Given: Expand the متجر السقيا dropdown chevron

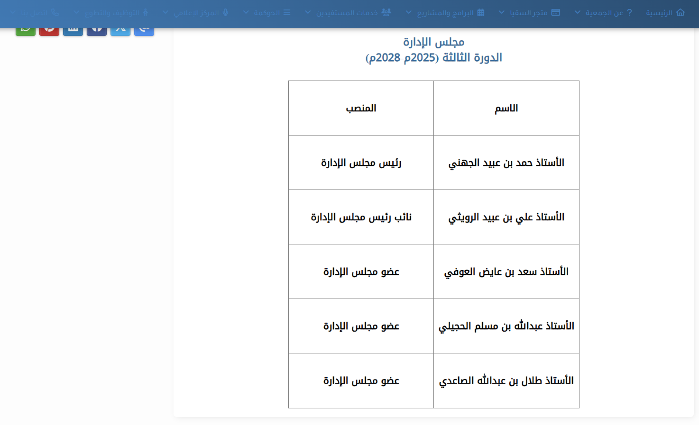Looking at the screenshot, I should (x=501, y=13).
